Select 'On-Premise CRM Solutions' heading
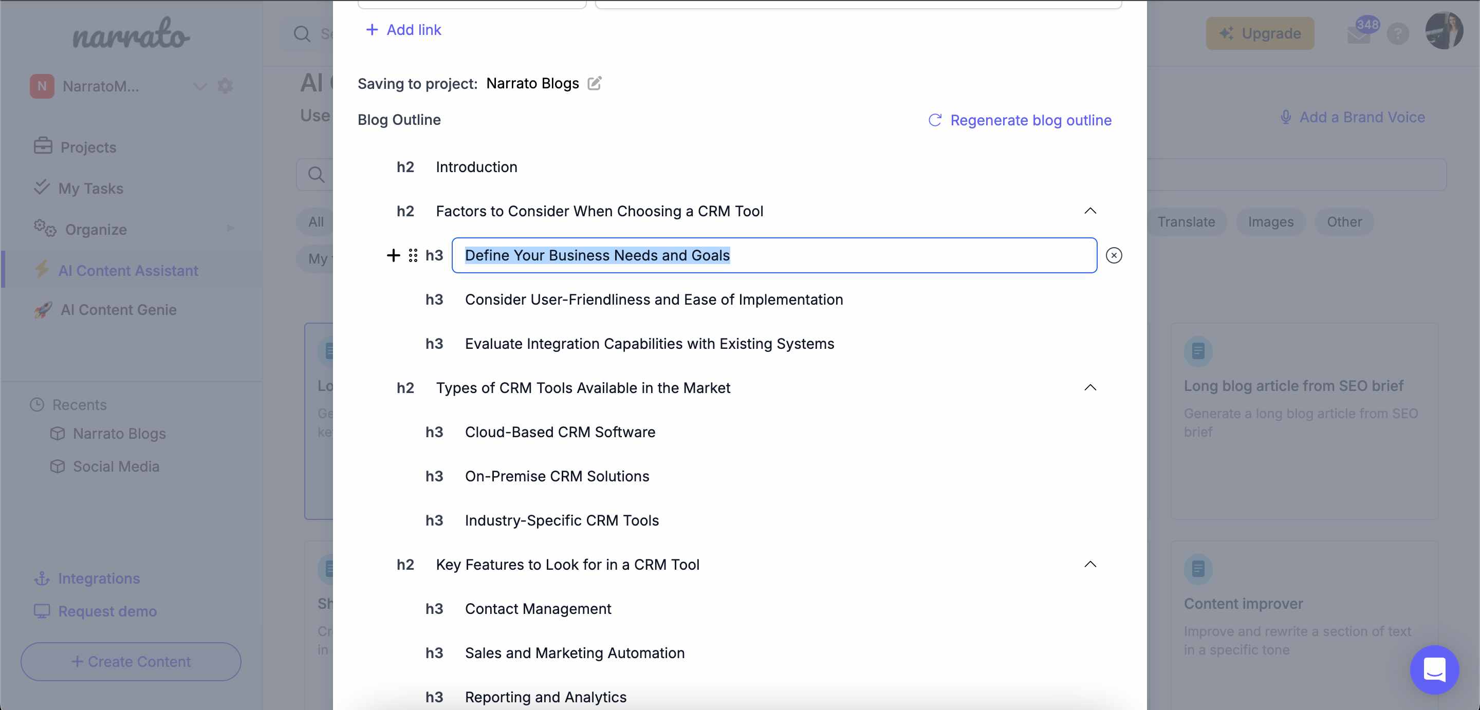1480x710 pixels. click(557, 476)
